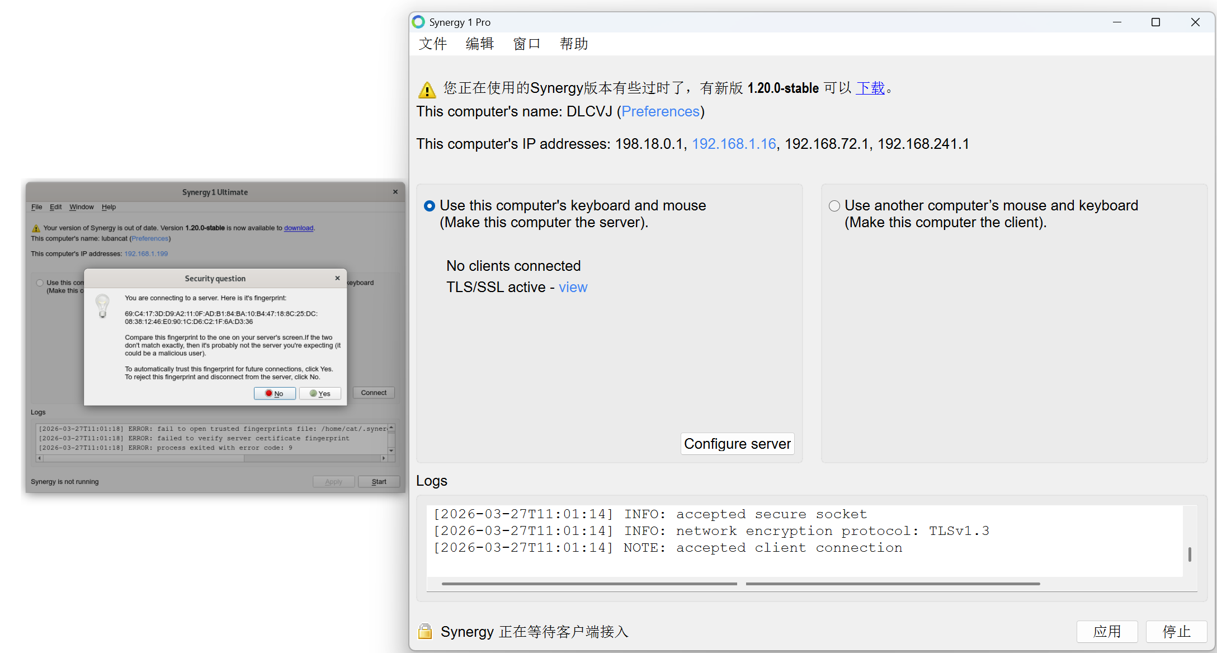Viewport: 1217px width, 653px height.
Task: Close the Synergy 1 Pro window
Action: 1195,22
